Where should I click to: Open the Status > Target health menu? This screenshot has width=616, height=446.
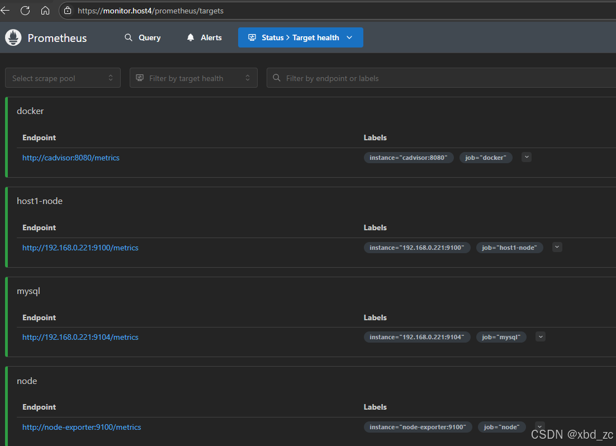click(x=301, y=37)
